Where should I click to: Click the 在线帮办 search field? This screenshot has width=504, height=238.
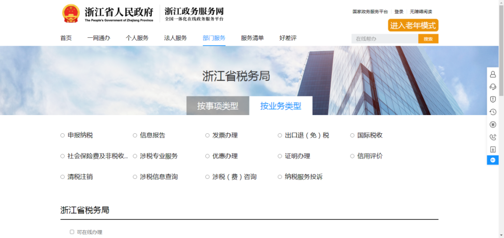pyautogui.click(x=385, y=39)
